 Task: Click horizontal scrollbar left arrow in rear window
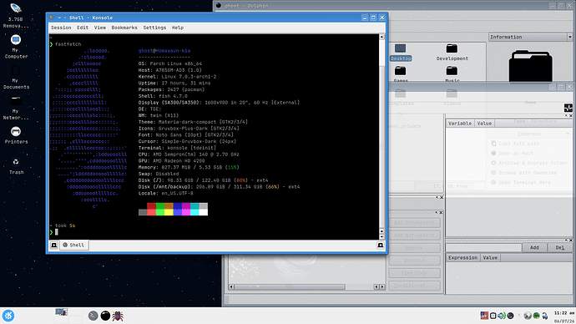(x=231, y=286)
